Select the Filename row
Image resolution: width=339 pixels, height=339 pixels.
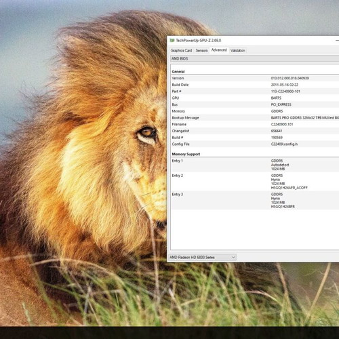255,124
